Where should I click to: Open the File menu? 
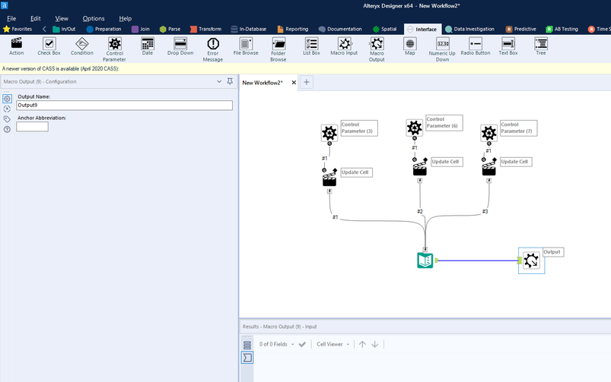[11, 18]
